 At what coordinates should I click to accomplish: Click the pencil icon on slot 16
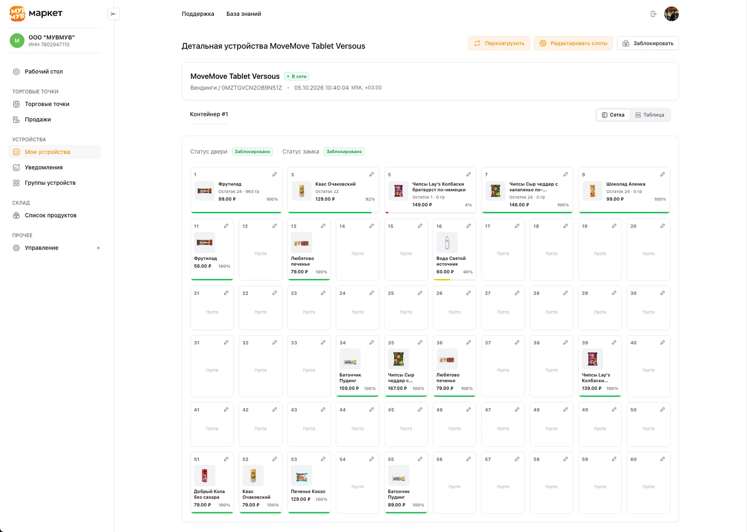click(x=468, y=226)
